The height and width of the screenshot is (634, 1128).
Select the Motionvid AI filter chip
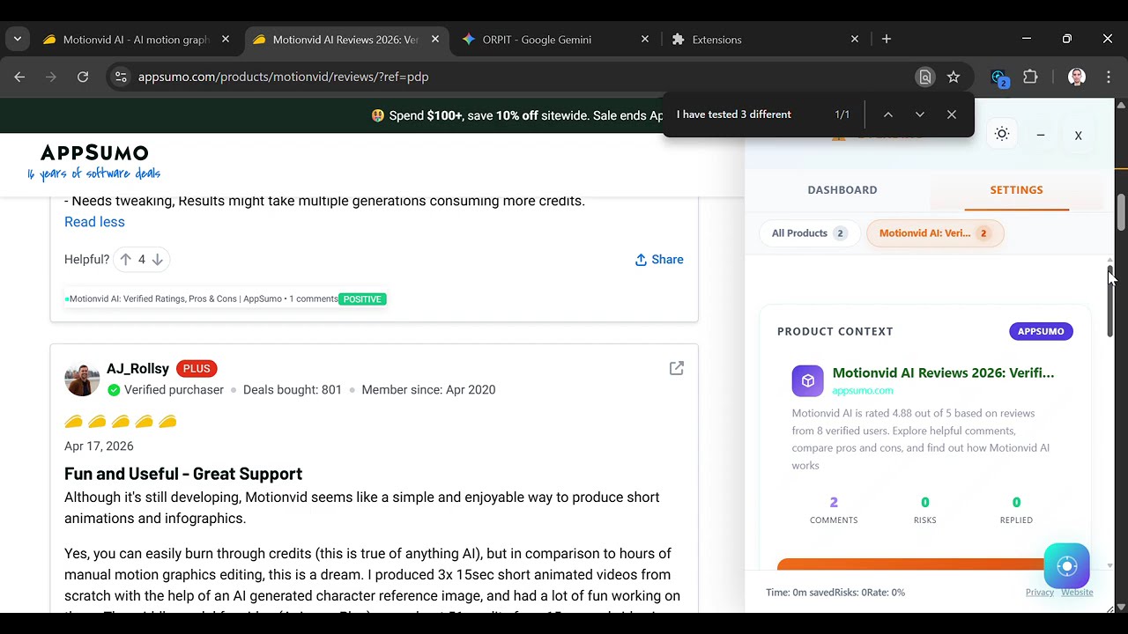pos(935,233)
